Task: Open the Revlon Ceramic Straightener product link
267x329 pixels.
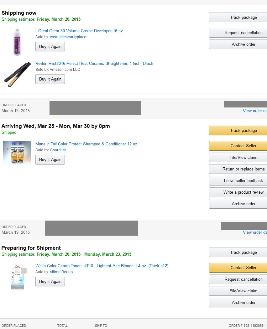Action: coord(94,64)
